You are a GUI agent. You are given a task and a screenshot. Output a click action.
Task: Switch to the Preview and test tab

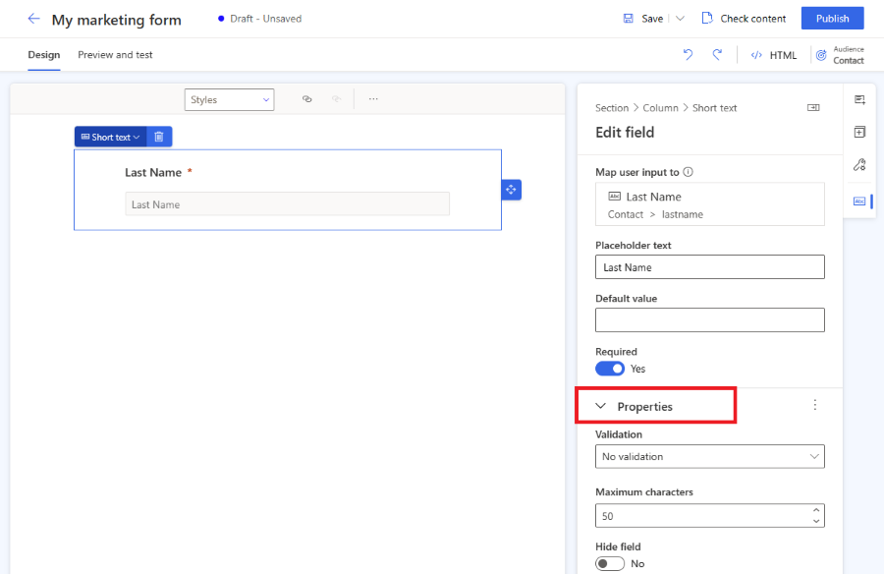coord(115,55)
